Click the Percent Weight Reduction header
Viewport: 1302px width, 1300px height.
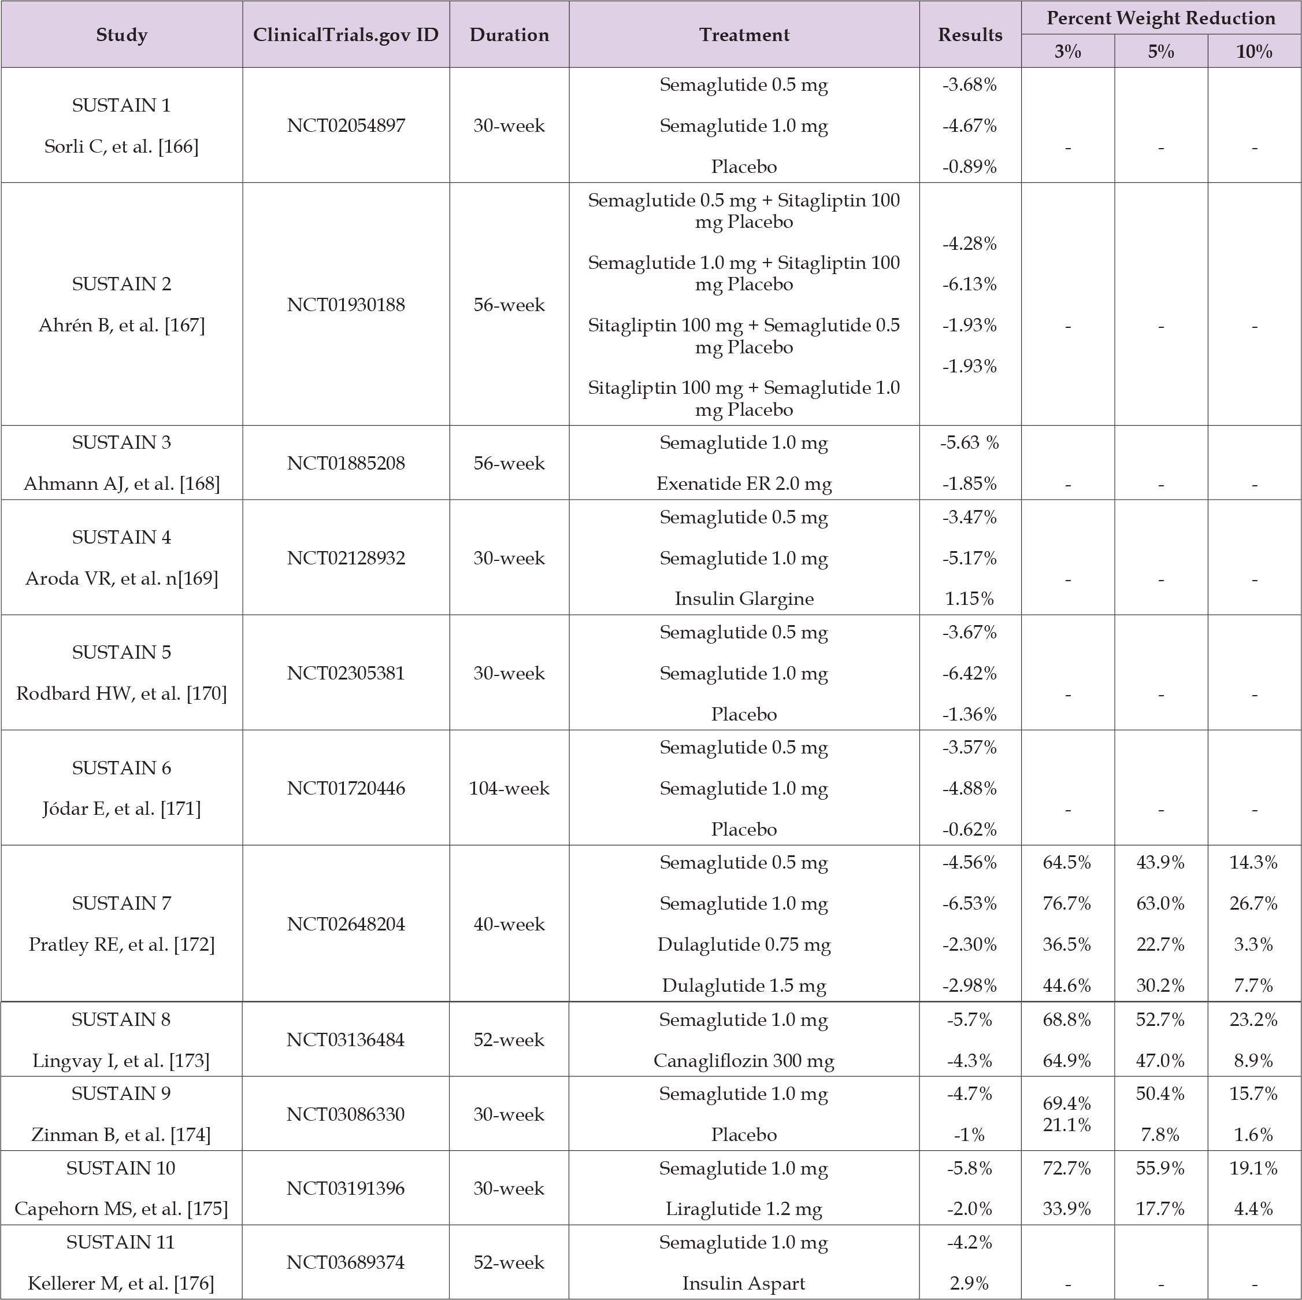(x=1160, y=18)
